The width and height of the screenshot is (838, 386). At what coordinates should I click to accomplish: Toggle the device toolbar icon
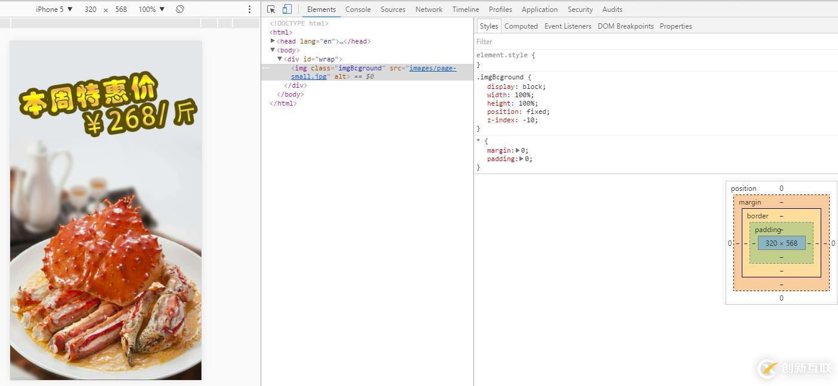(287, 9)
